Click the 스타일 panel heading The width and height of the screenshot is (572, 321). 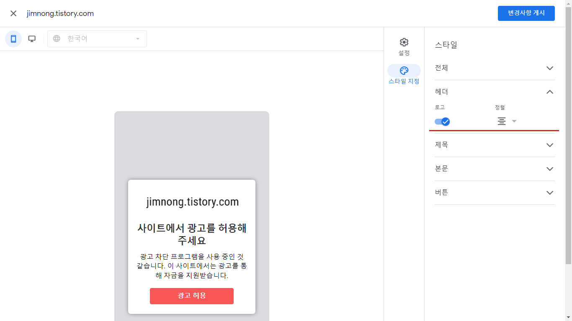pos(446,45)
